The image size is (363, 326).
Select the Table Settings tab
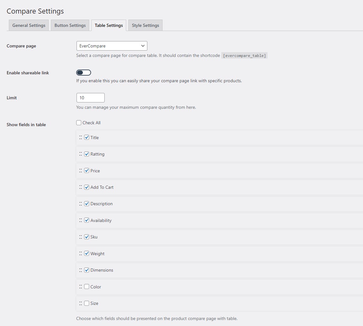pos(109,25)
